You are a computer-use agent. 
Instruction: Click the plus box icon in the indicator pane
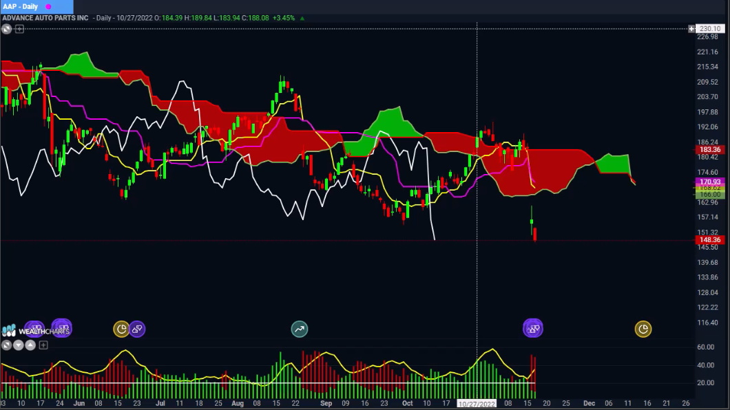43,345
